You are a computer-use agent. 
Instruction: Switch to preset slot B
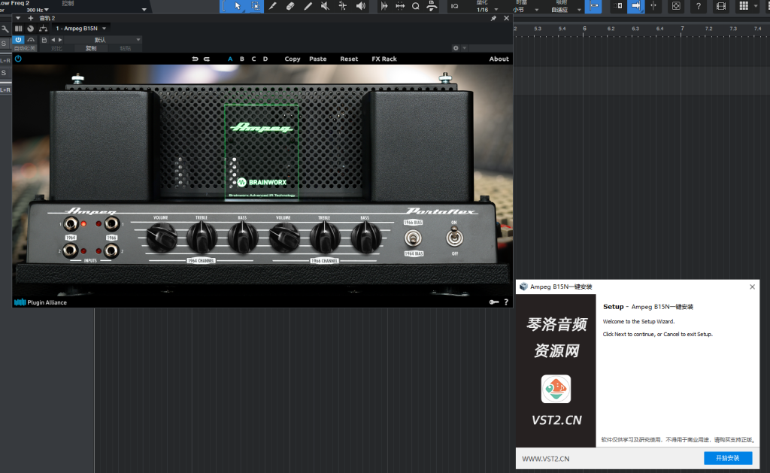click(x=241, y=59)
